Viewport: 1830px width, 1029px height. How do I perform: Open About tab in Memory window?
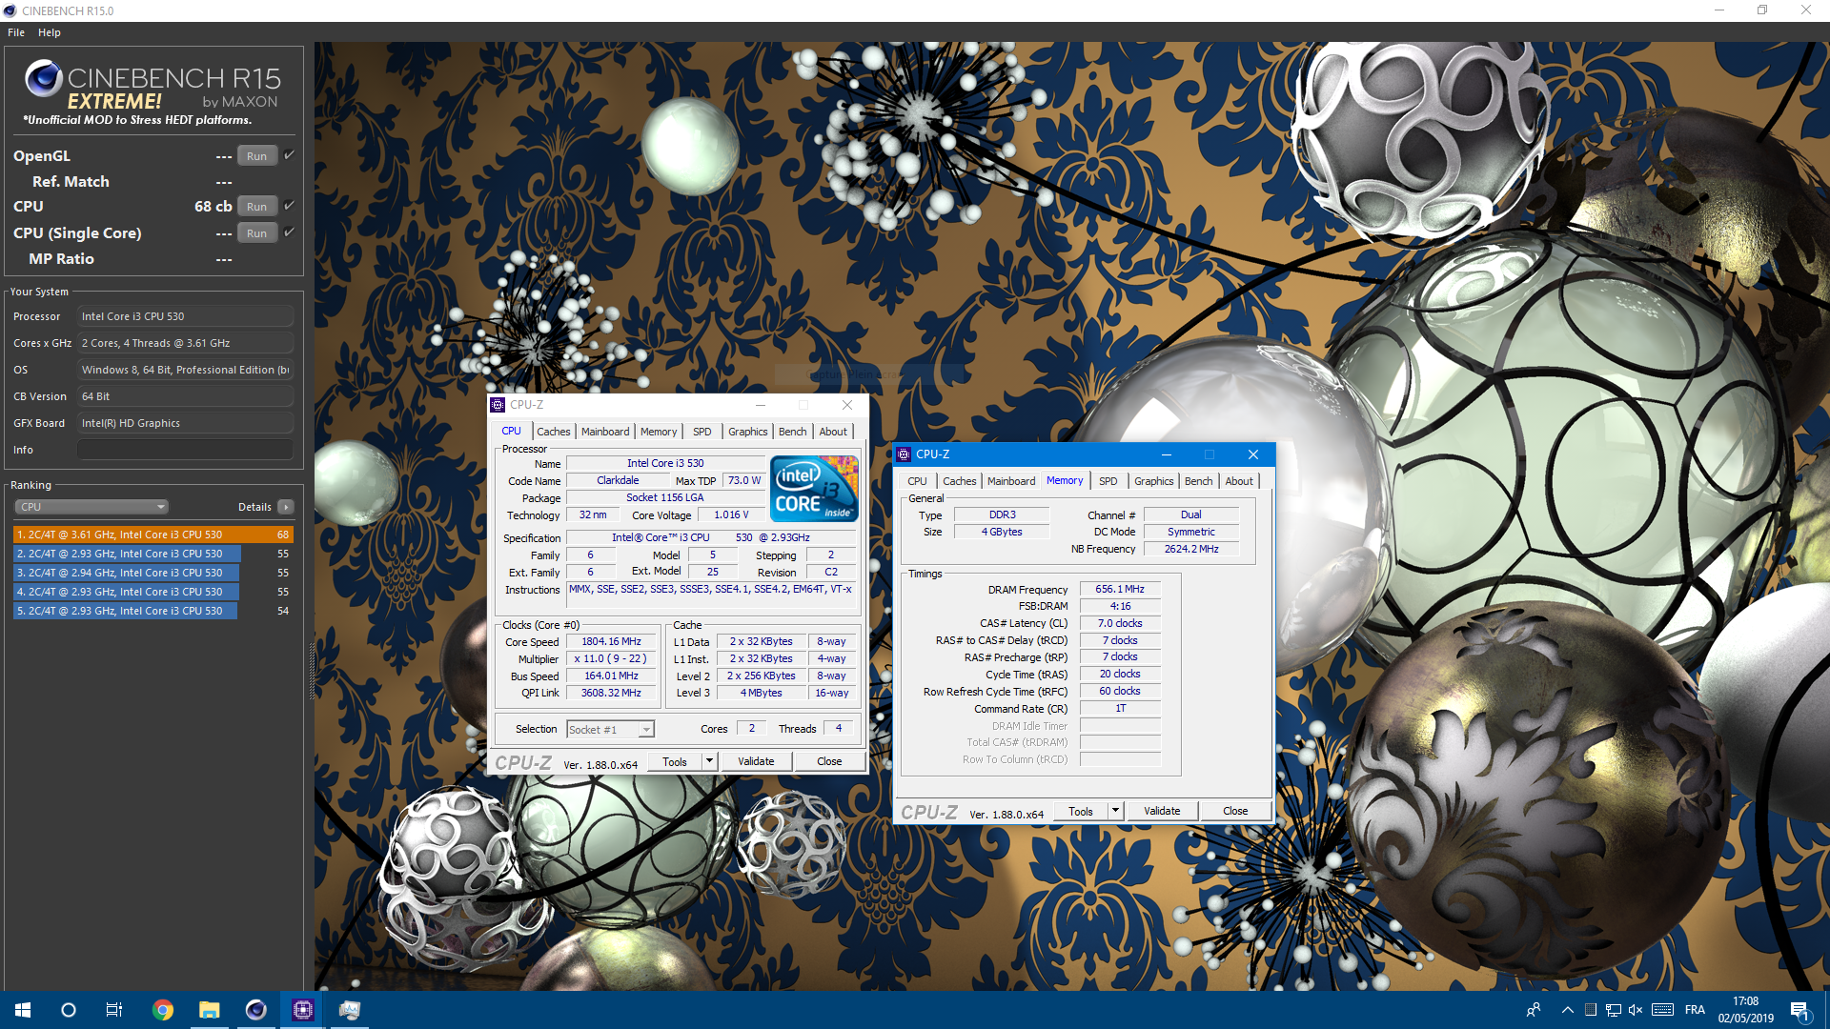[x=1239, y=481]
